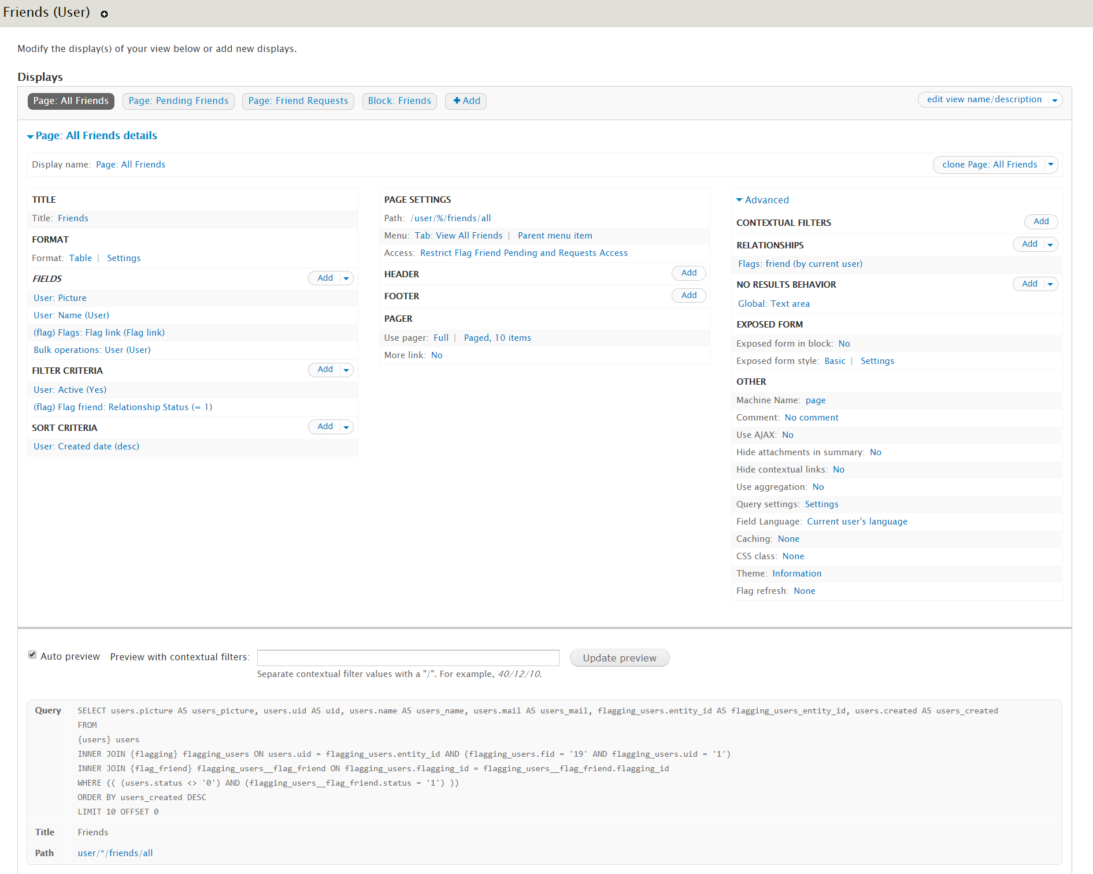The width and height of the screenshot is (1093, 874).
Task: Add a contextual filter
Action: [1041, 221]
